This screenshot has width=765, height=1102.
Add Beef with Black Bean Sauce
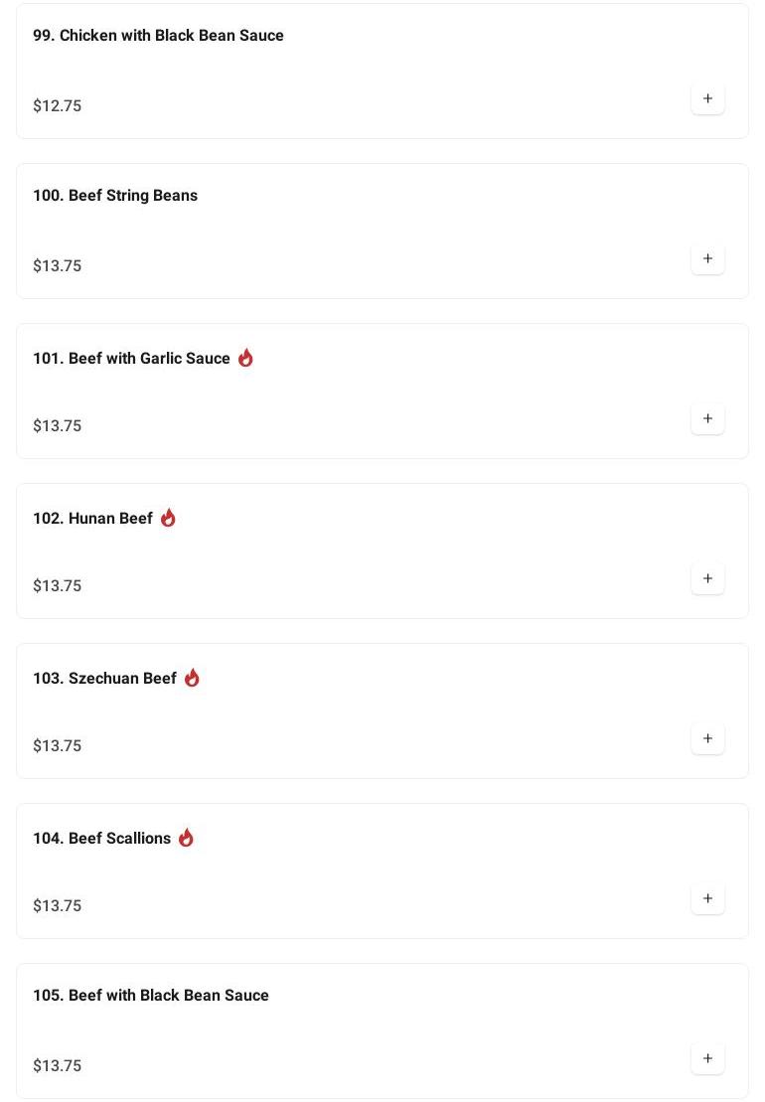tap(707, 1059)
